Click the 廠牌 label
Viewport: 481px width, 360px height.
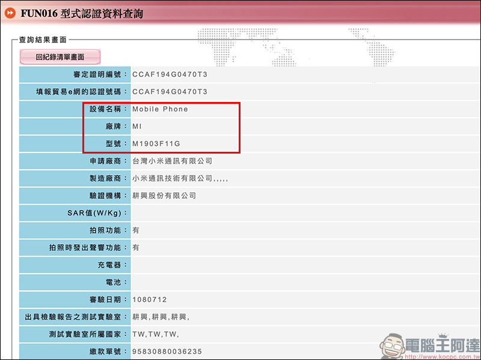tap(116, 127)
